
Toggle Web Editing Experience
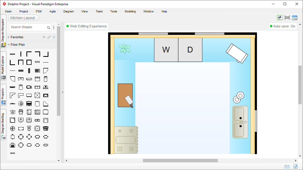tap(86, 26)
